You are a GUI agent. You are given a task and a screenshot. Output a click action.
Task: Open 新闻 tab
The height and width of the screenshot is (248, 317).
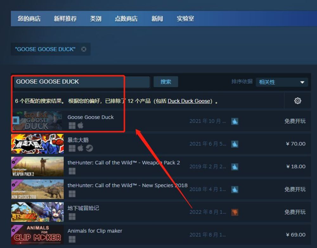tap(157, 19)
